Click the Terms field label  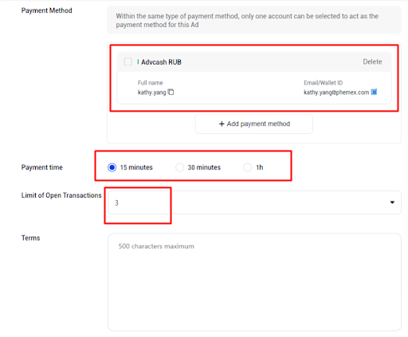click(30, 237)
